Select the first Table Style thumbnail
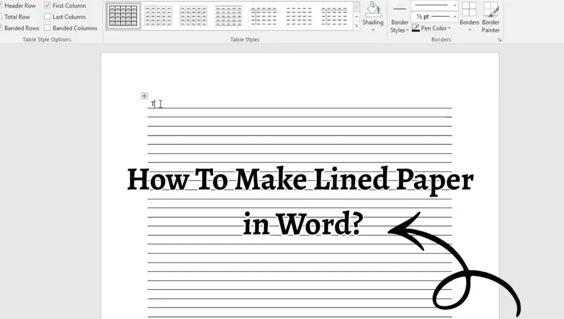The width and height of the screenshot is (564, 319). click(x=123, y=15)
